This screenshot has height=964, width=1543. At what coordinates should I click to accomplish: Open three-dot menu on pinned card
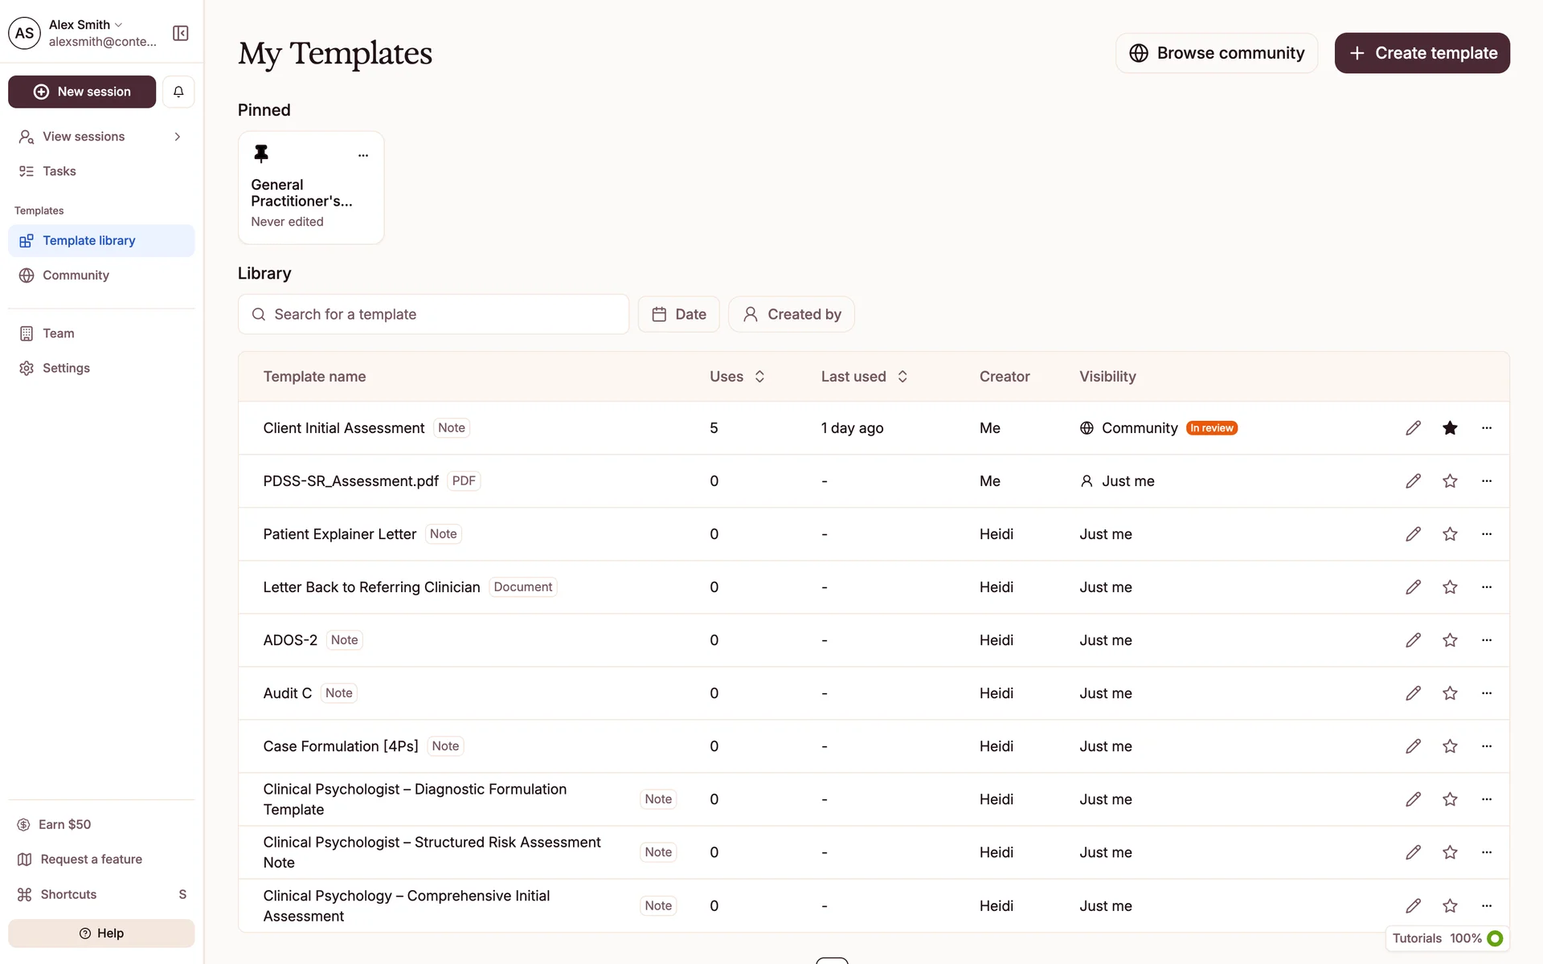coord(363,155)
